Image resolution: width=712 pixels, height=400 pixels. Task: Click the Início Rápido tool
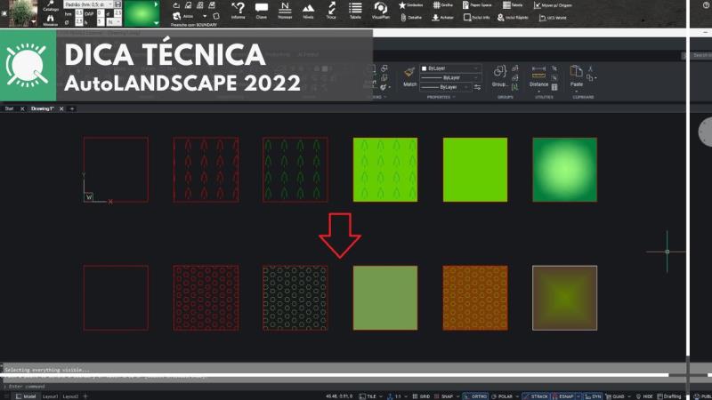coord(513,17)
